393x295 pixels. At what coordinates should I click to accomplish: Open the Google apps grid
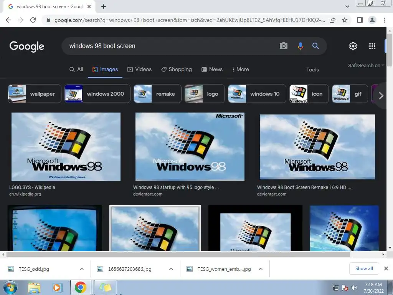[372, 46]
